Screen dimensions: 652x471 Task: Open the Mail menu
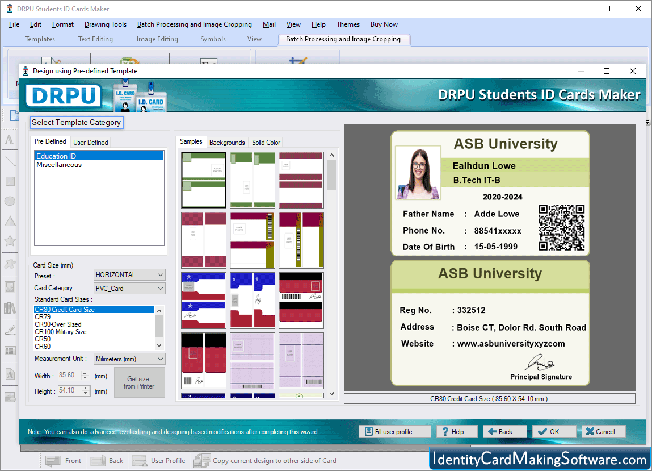click(x=269, y=24)
